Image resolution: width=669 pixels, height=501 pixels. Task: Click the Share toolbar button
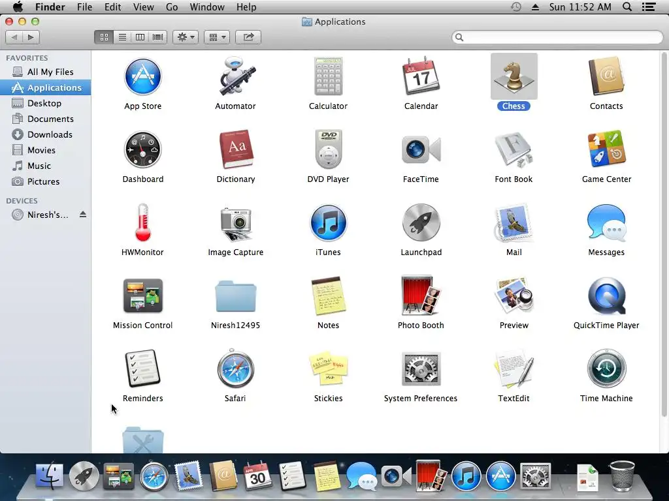pyautogui.click(x=248, y=37)
